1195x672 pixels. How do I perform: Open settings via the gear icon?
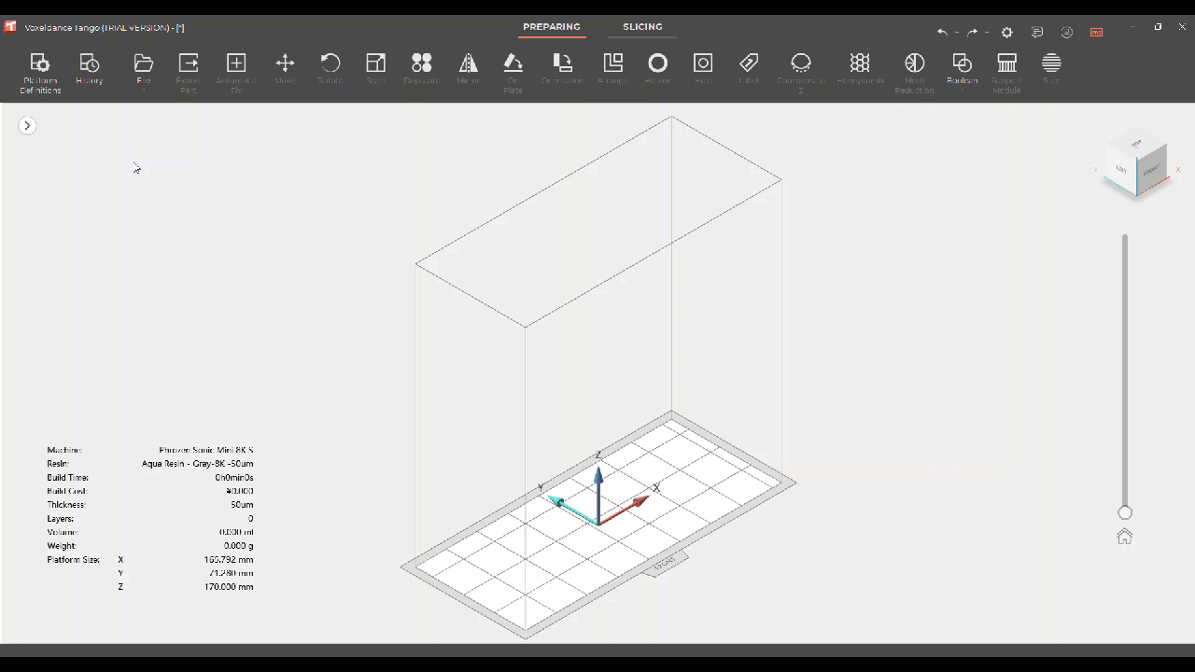tap(1006, 32)
